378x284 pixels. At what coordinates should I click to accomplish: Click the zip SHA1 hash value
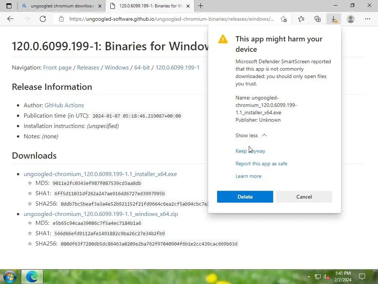(x=110, y=234)
